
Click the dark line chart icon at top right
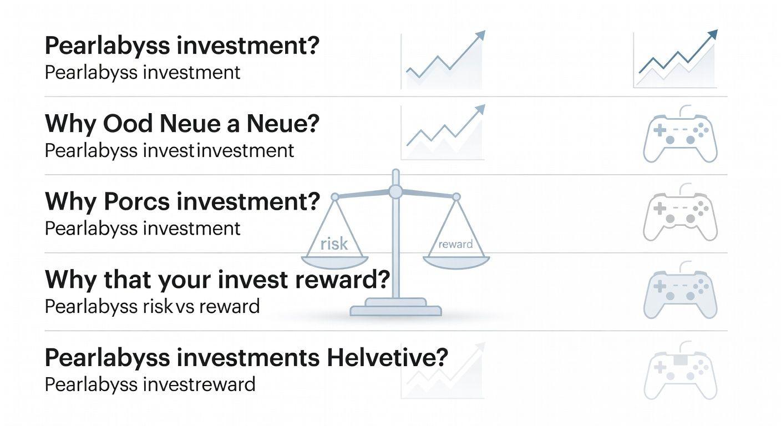coord(676,60)
